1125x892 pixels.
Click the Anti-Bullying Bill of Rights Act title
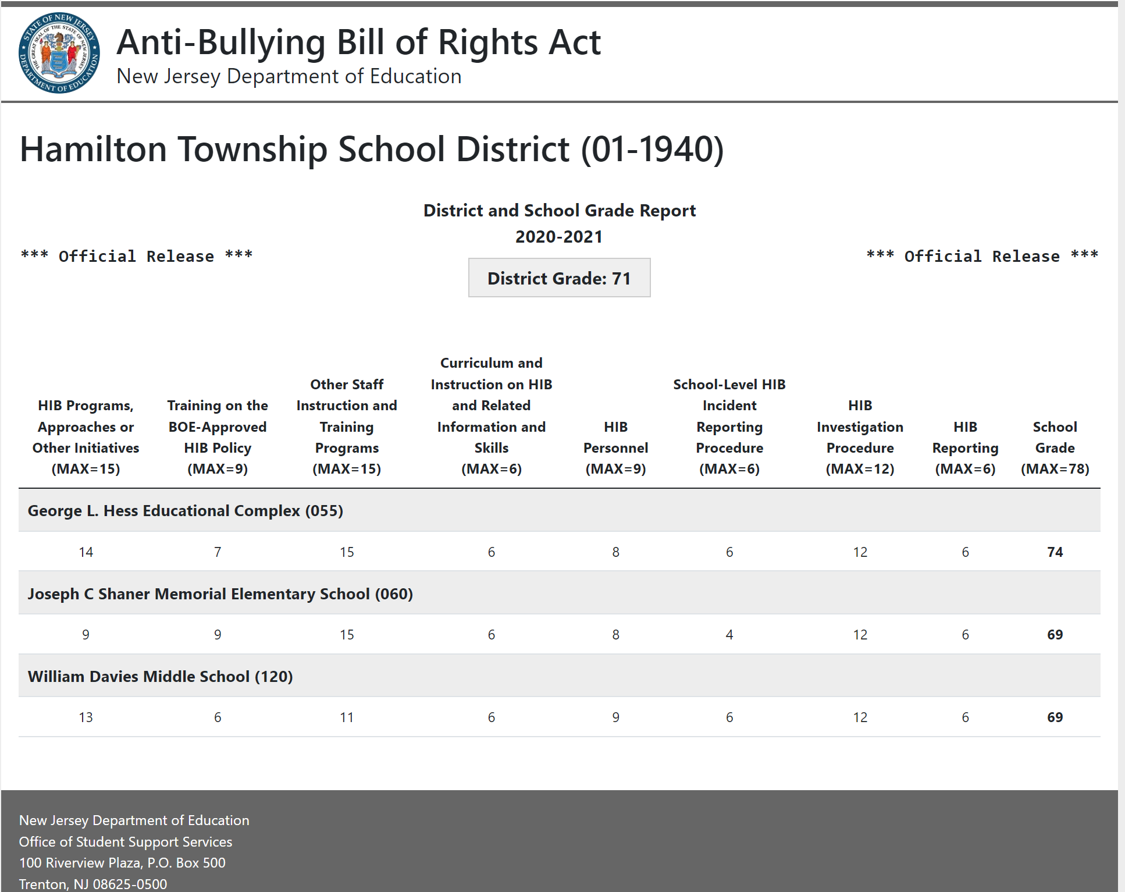pyautogui.click(x=358, y=42)
